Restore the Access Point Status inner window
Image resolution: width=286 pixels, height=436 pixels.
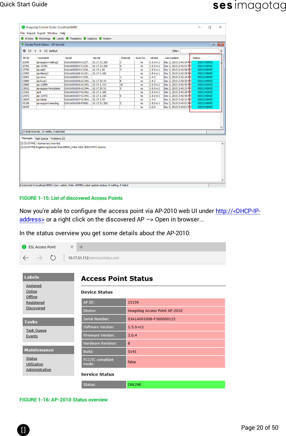tap(213, 44)
